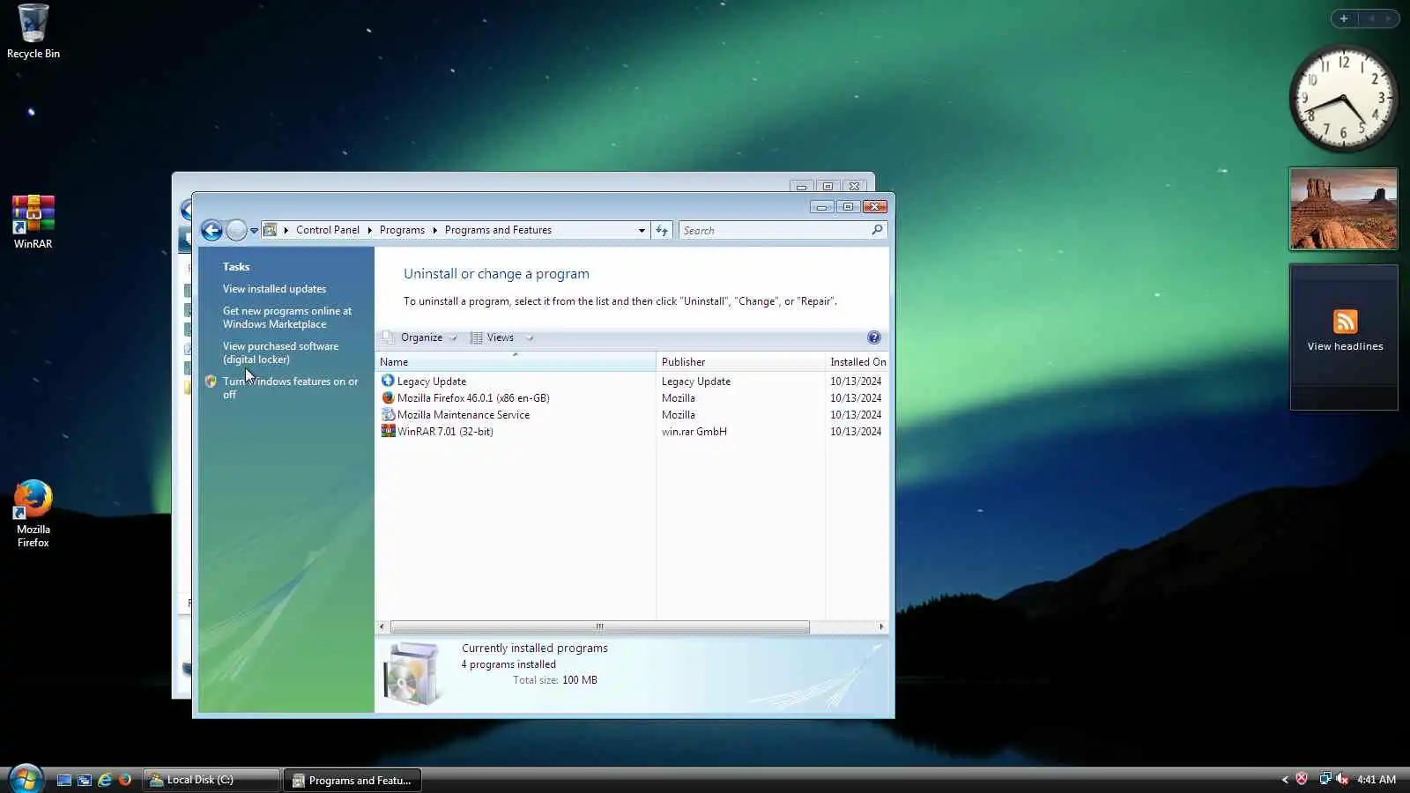Open the network tray icon
Screen dimensions: 1410x793
1325,779
